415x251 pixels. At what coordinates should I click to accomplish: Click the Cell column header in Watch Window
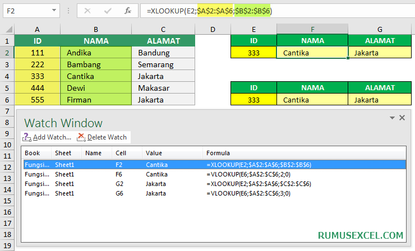click(x=127, y=153)
